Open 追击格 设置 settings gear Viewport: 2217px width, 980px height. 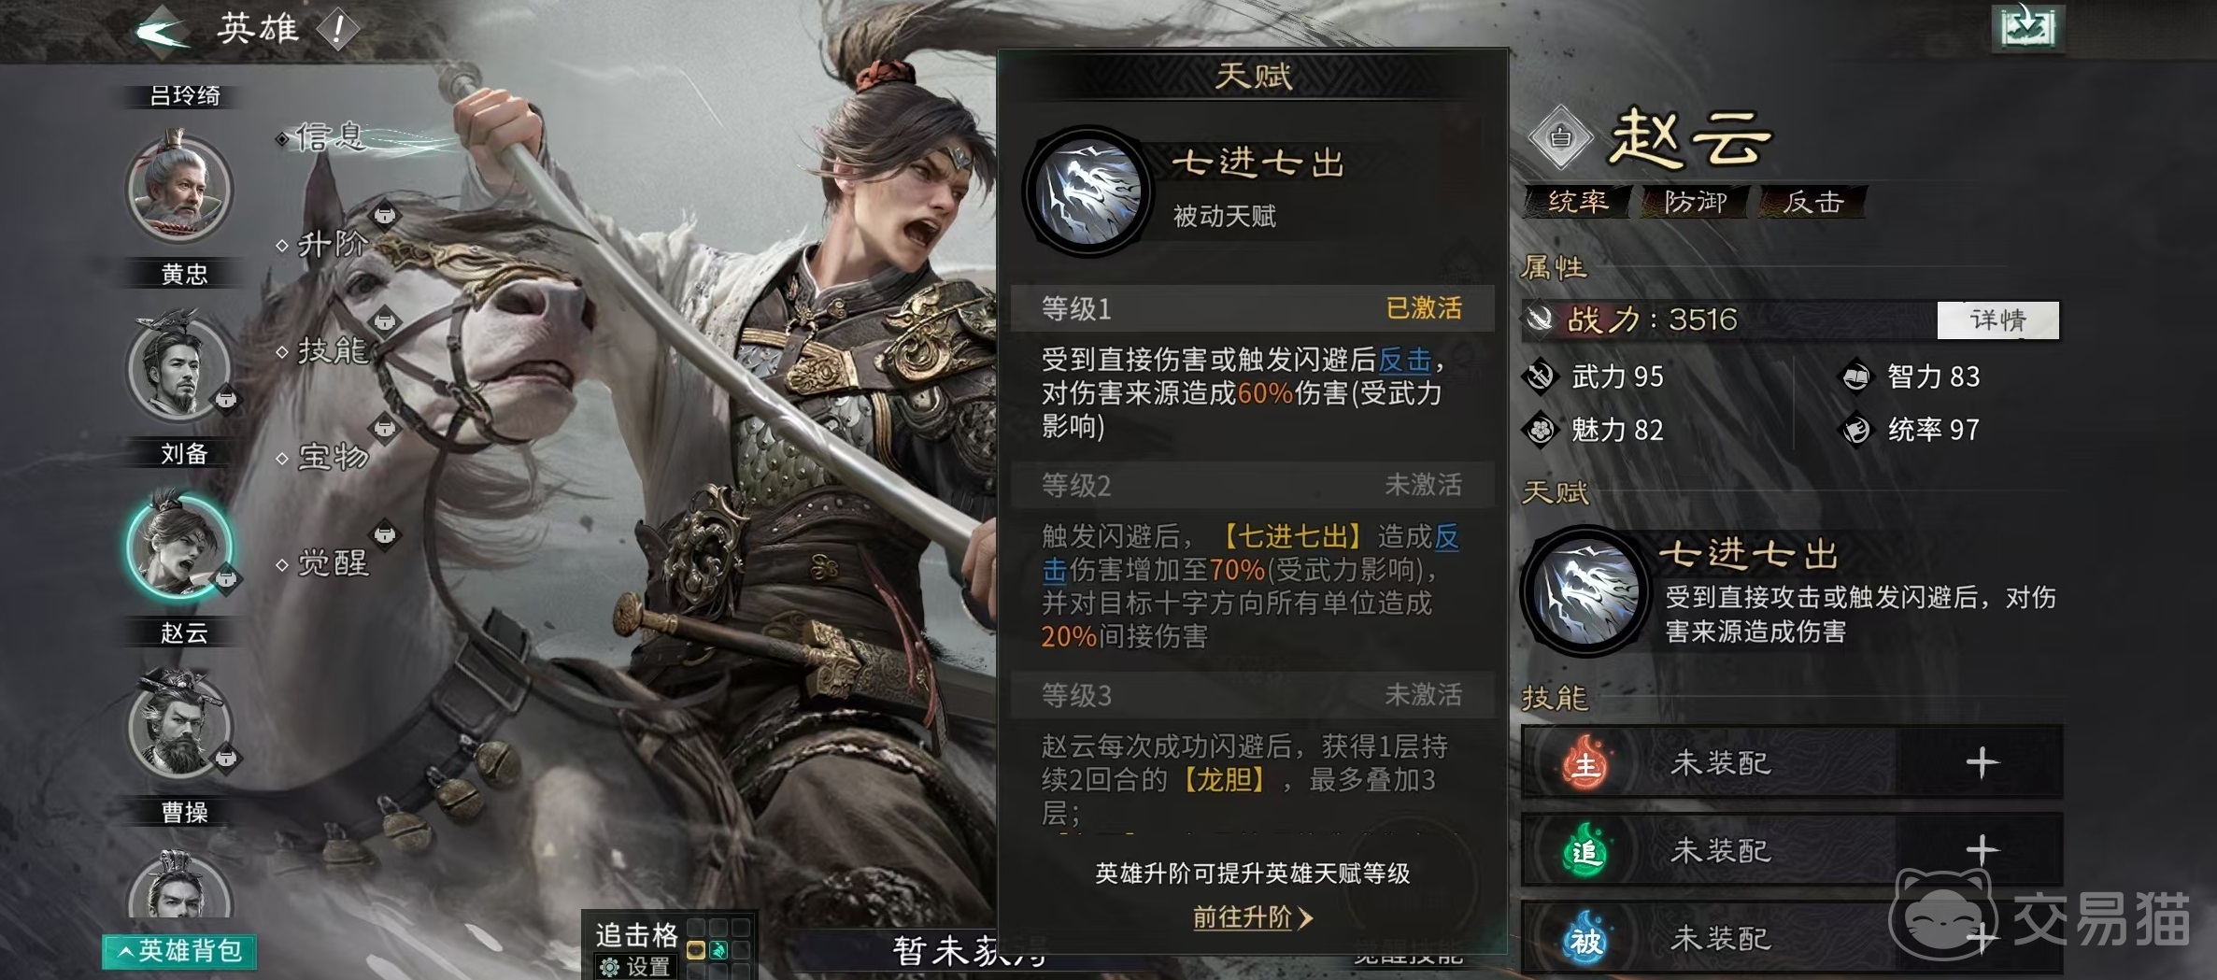tap(635, 966)
